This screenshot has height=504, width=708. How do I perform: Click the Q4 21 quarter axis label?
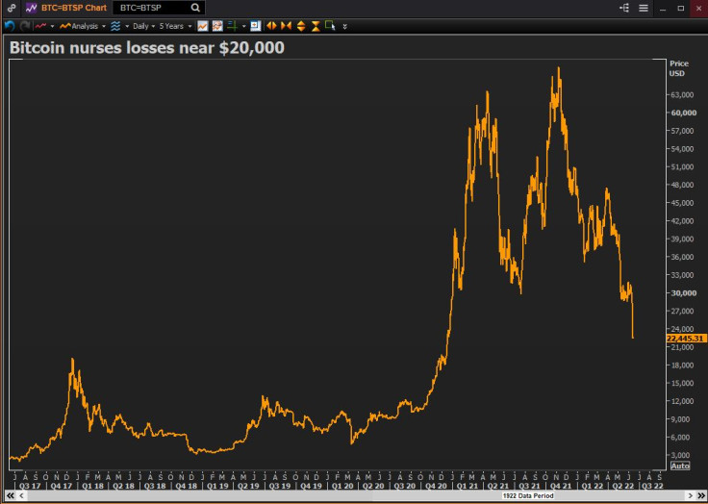561,486
